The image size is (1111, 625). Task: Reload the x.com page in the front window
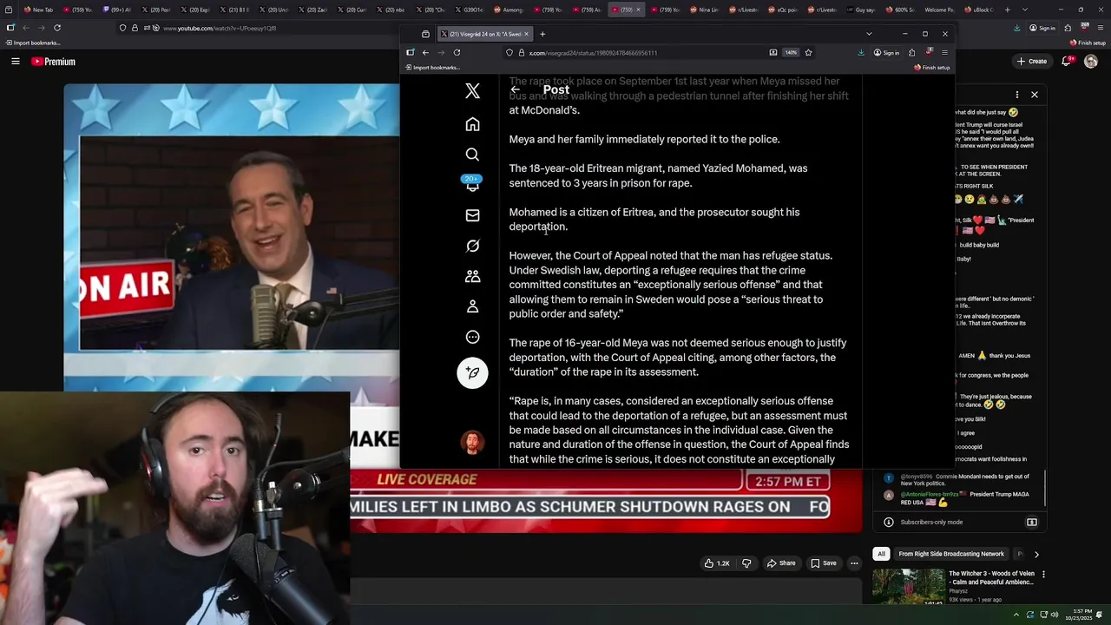click(x=457, y=52)
